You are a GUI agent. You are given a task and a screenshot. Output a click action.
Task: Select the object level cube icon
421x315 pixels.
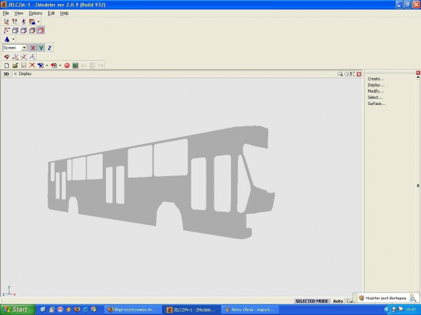click(41, 30)
